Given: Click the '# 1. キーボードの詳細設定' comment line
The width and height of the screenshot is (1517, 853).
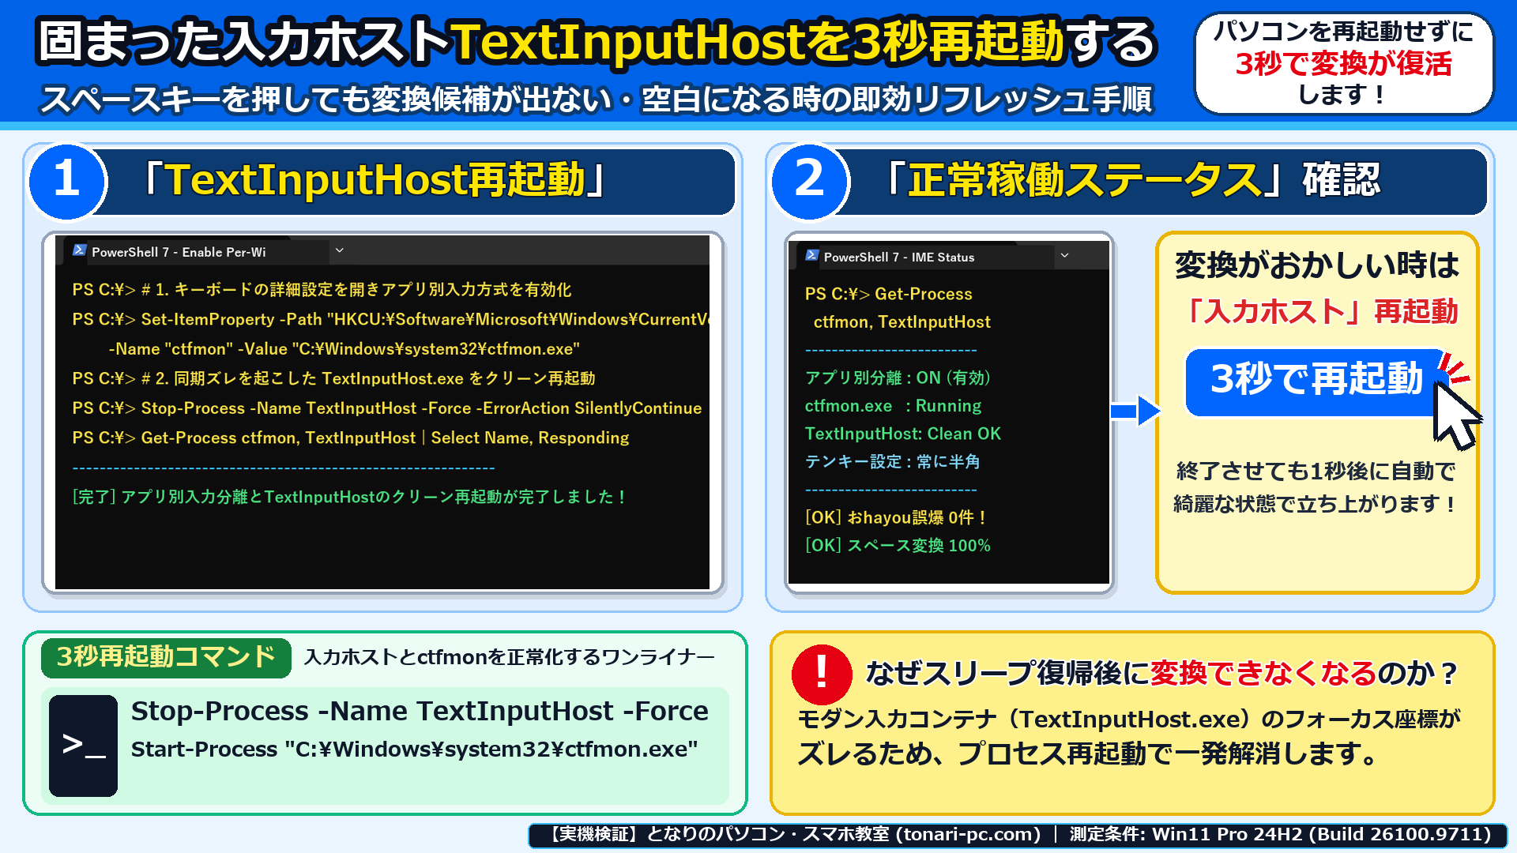Looking at the screenshot, I should pyautogui.click(x=322, y=290).
